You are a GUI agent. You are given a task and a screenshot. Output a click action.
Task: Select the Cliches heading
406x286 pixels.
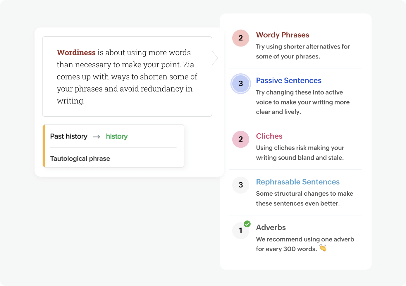pyautogui.click(x=269, y=136)
